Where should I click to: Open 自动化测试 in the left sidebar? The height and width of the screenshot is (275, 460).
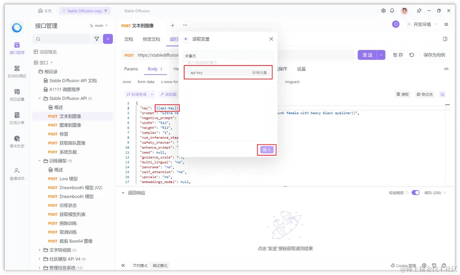17,71
